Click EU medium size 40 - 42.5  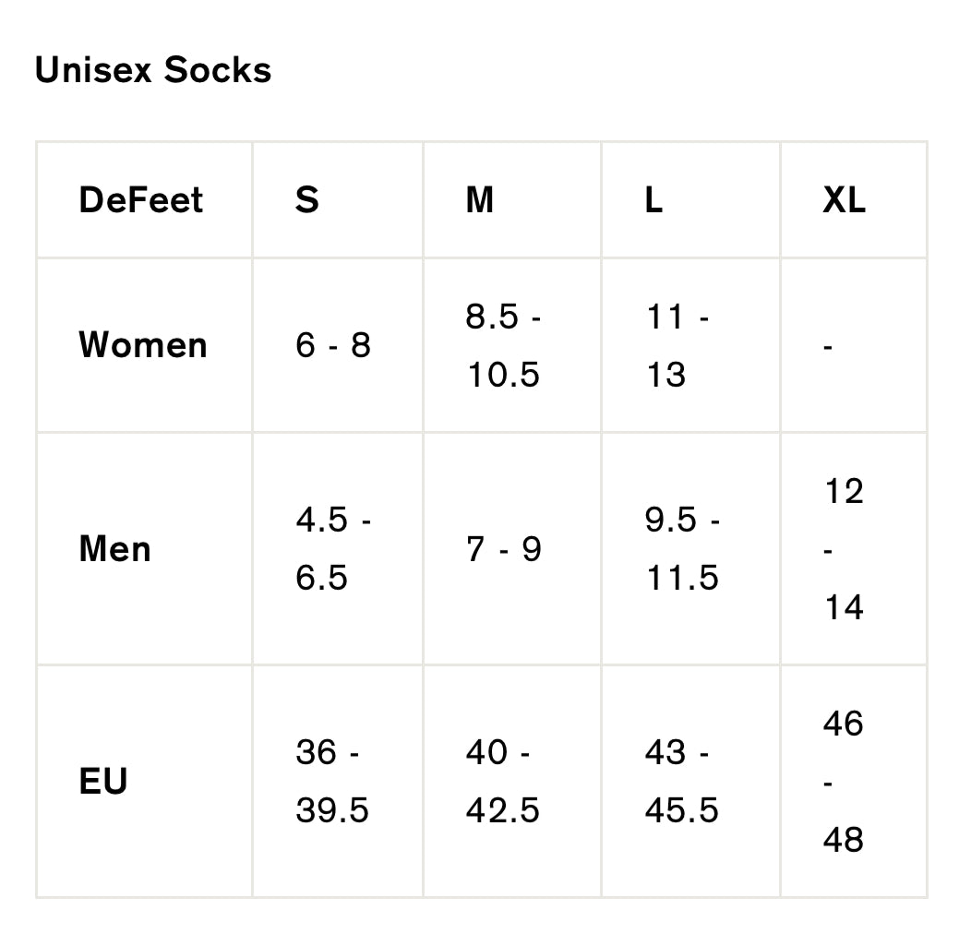[503, 781]
